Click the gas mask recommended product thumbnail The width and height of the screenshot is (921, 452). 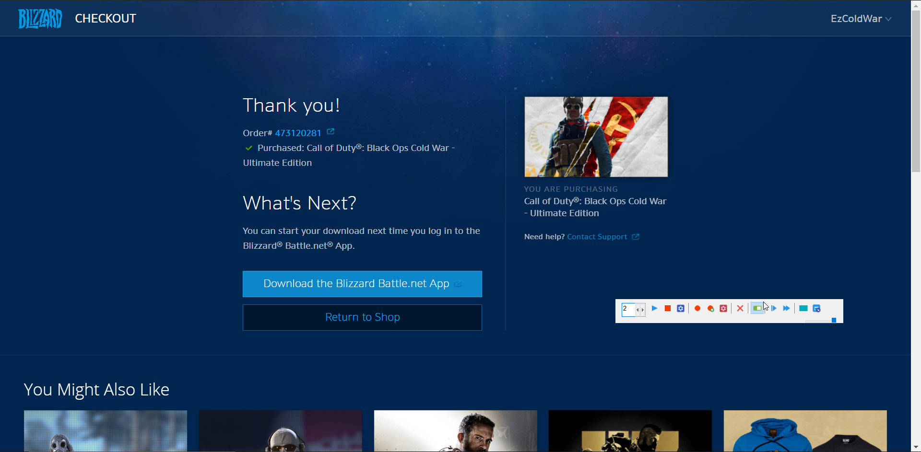click(x=106, y=431)
